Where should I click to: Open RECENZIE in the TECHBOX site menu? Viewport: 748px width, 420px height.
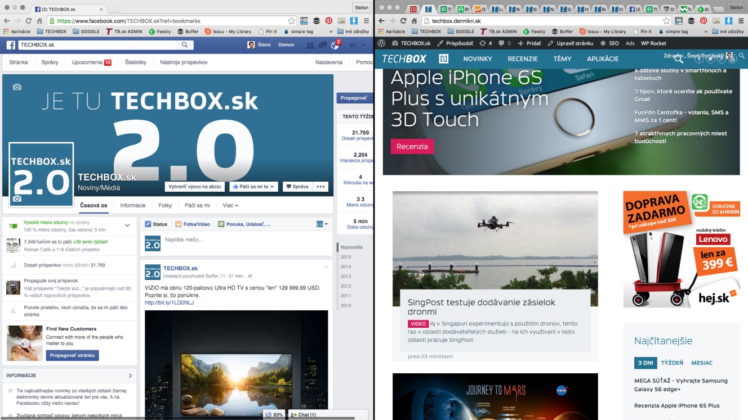[523, 58]
